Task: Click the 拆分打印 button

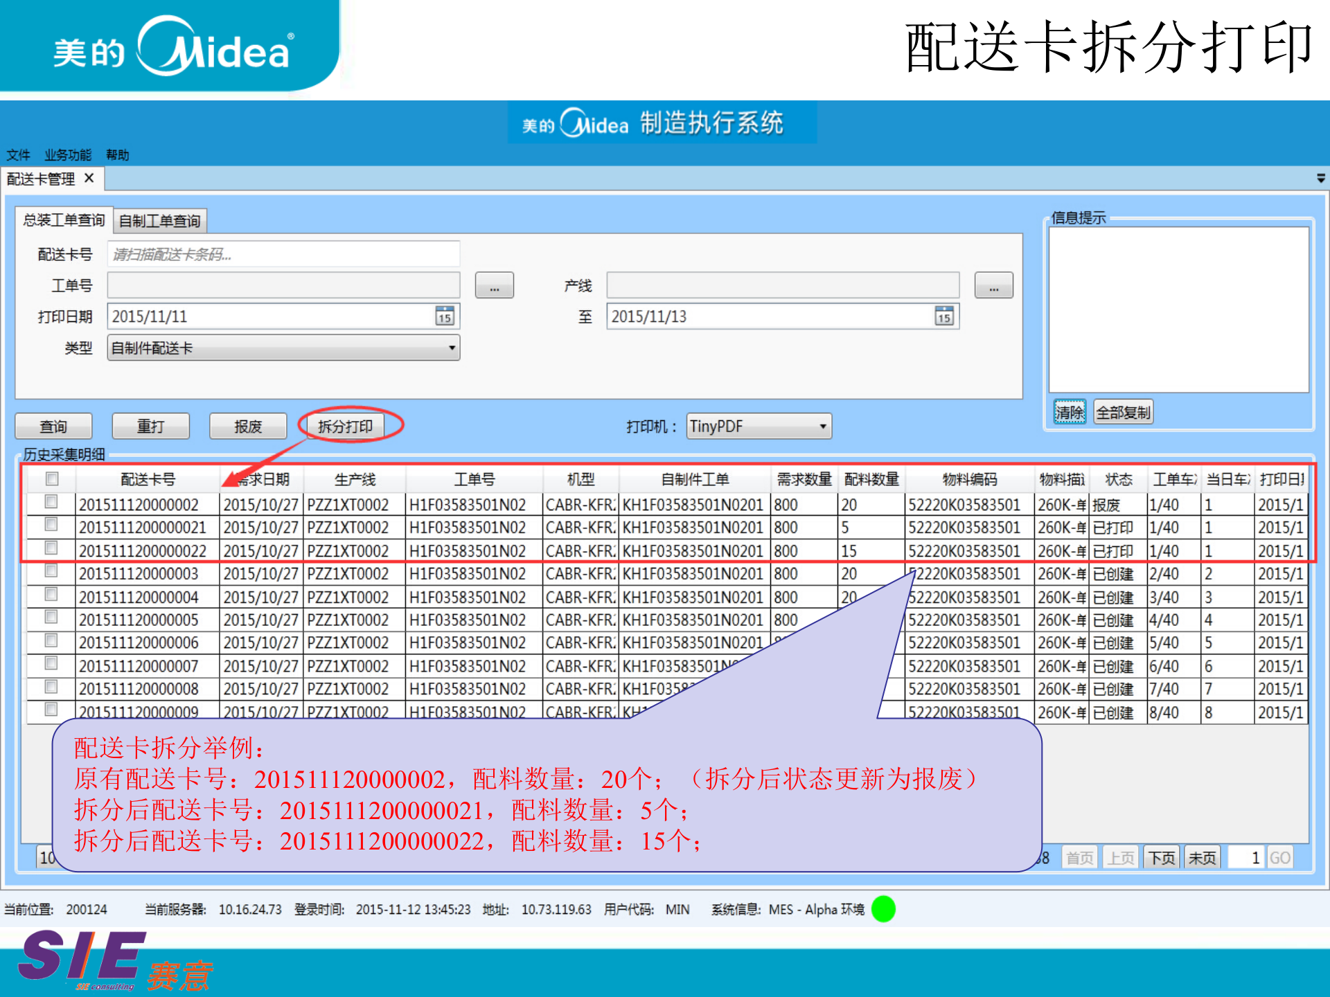Action: click(345, 426)
